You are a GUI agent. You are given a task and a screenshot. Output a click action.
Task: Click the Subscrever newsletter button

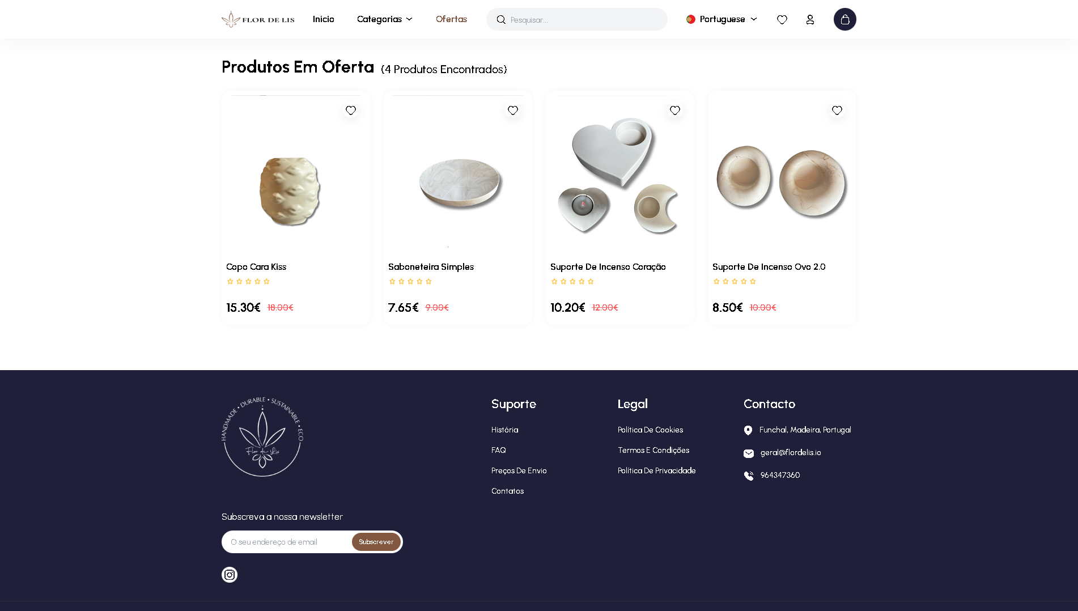pos(376,542)
